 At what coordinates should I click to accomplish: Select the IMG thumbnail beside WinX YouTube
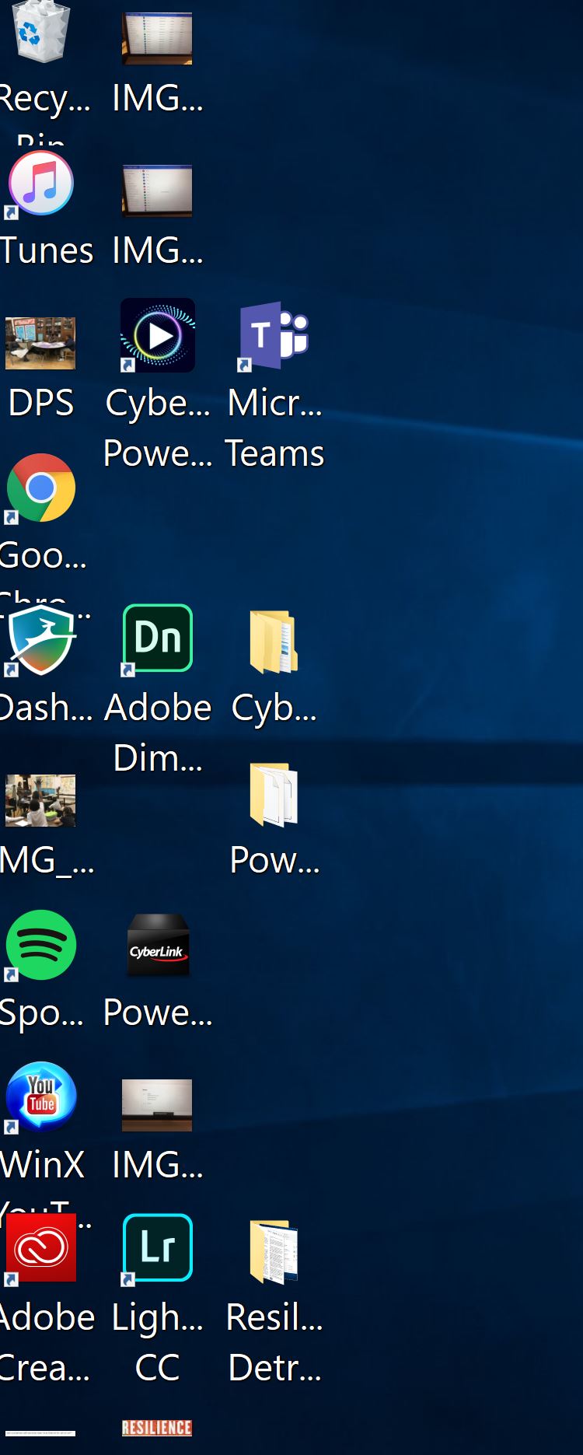[157, 1105]
